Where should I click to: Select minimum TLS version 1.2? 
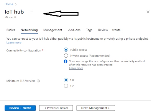[x=66, y=86]
